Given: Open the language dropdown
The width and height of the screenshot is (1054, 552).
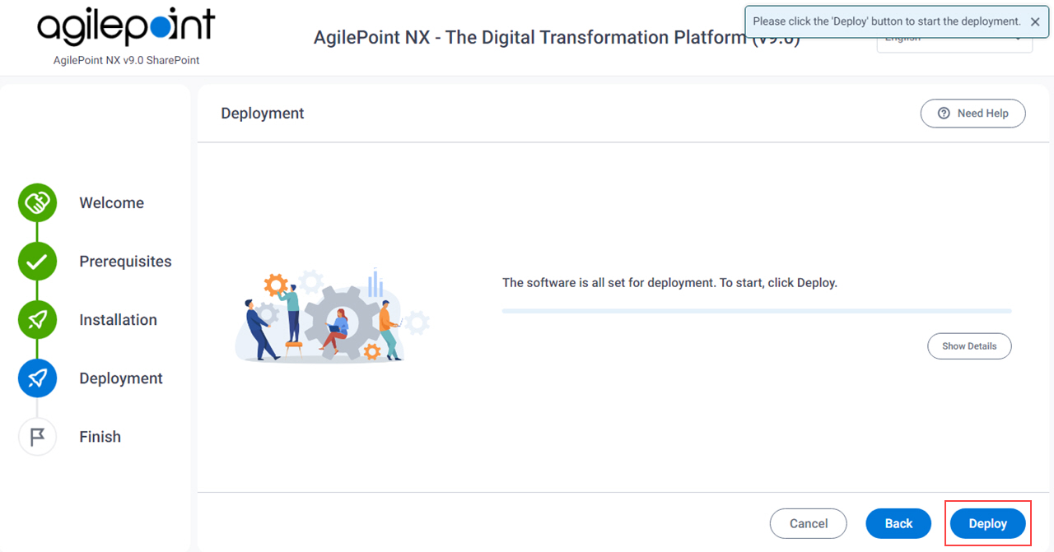Looking at the screenshot, I should tap(954, 39).
